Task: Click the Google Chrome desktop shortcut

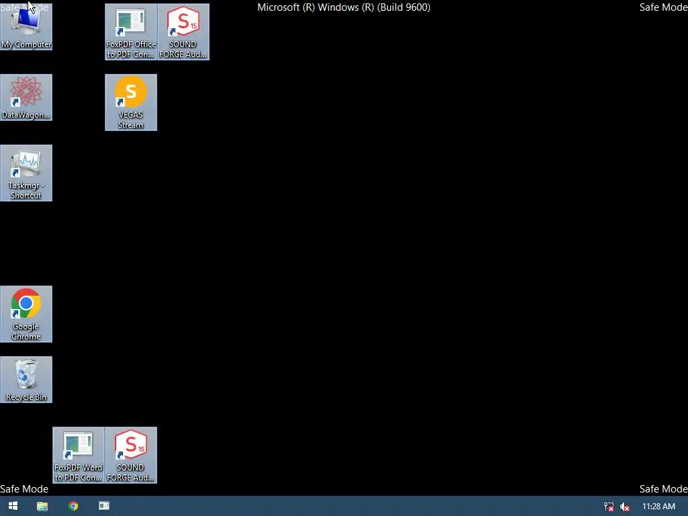Action: click(x=26, y=314)
